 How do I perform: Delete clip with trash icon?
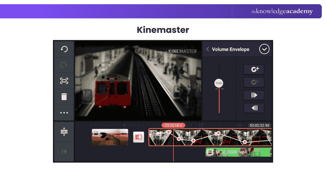[64, 97]
